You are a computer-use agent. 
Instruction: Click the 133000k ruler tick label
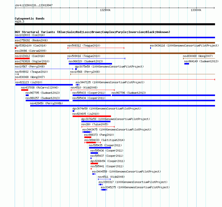[x=196, y=10]
